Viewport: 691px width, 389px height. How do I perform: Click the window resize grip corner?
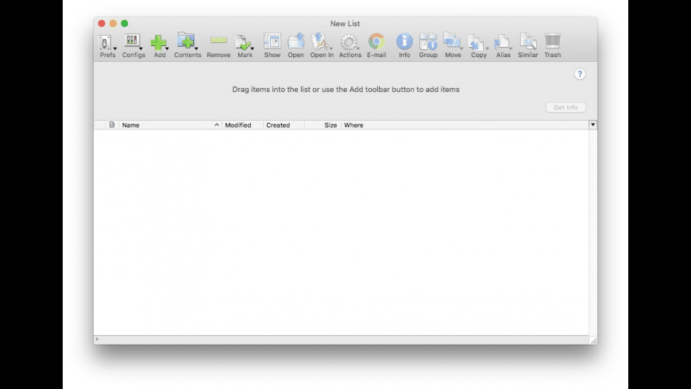[593, 340]
